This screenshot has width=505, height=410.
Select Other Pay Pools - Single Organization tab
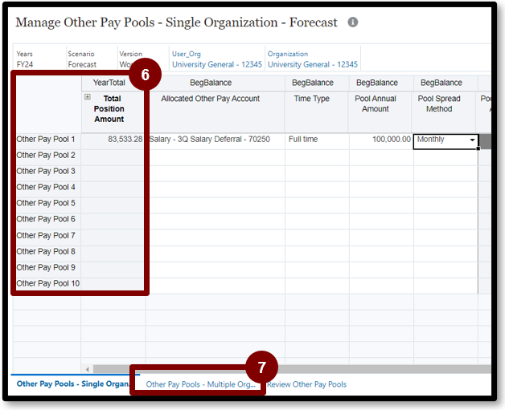tap(73, 384)
